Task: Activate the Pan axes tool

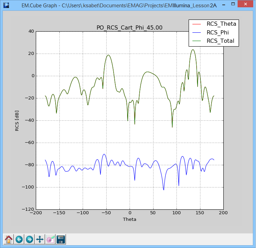Action: [40, 239]
